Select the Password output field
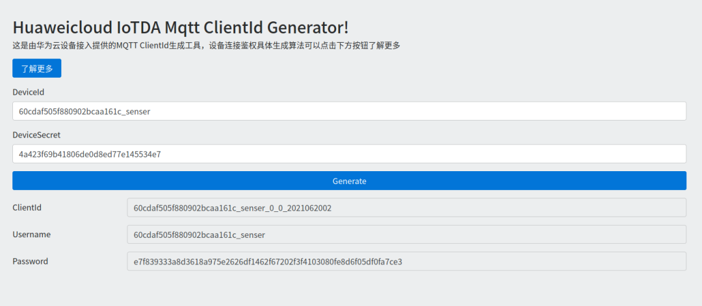This screenshot has height=306, width=702. (406, 261)
